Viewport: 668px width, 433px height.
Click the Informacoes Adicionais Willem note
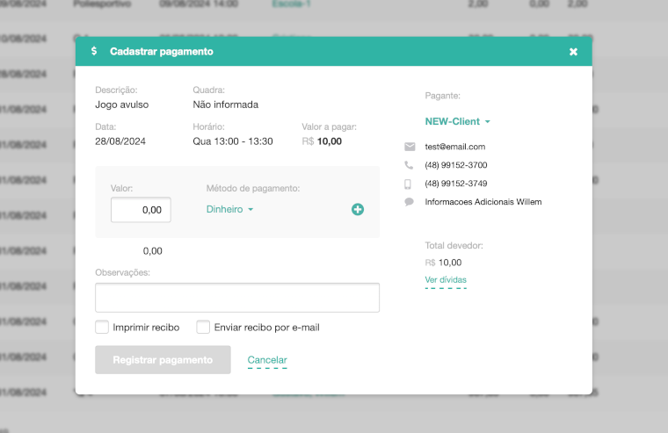(483, 202)
